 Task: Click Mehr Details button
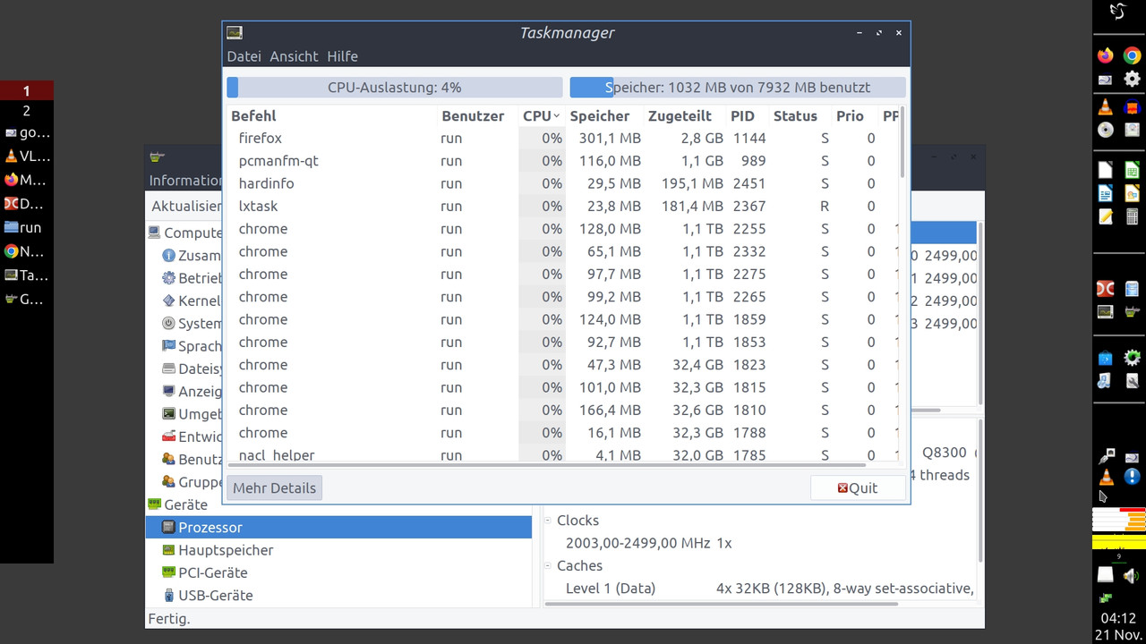click(274, 487)
